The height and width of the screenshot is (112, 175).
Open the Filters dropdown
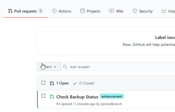point(49,67)
